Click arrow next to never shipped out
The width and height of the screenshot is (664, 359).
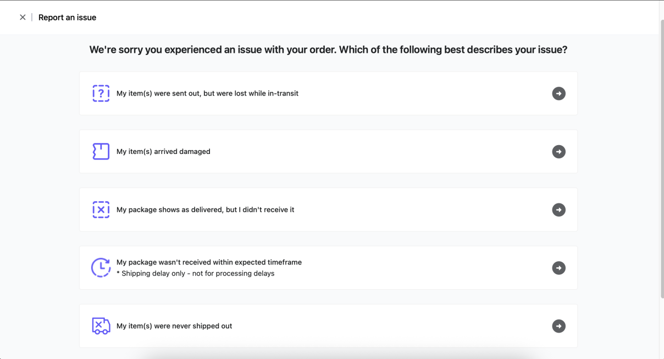point(558,326)
